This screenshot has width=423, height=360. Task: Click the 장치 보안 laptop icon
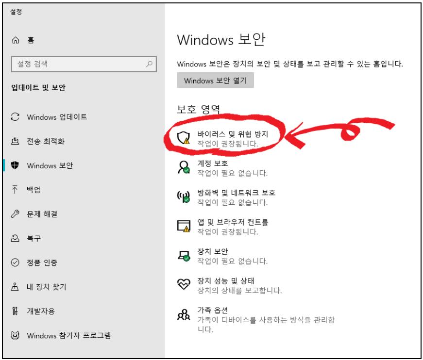tap(184, 256)
